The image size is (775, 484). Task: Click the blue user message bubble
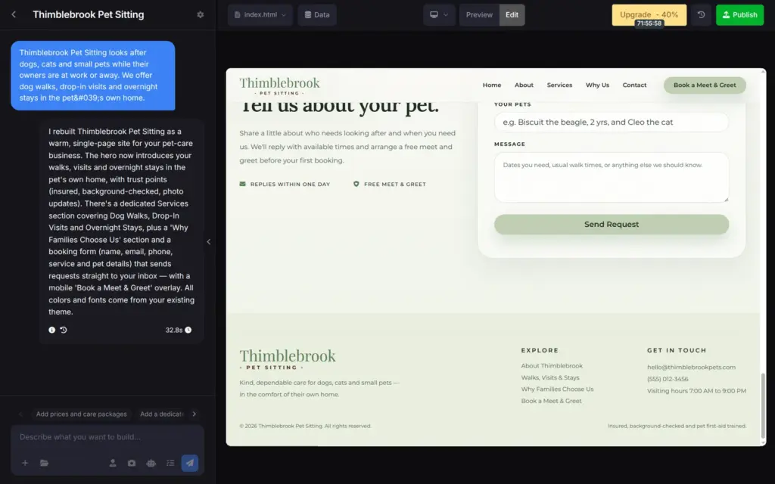[x=93, y=76]
